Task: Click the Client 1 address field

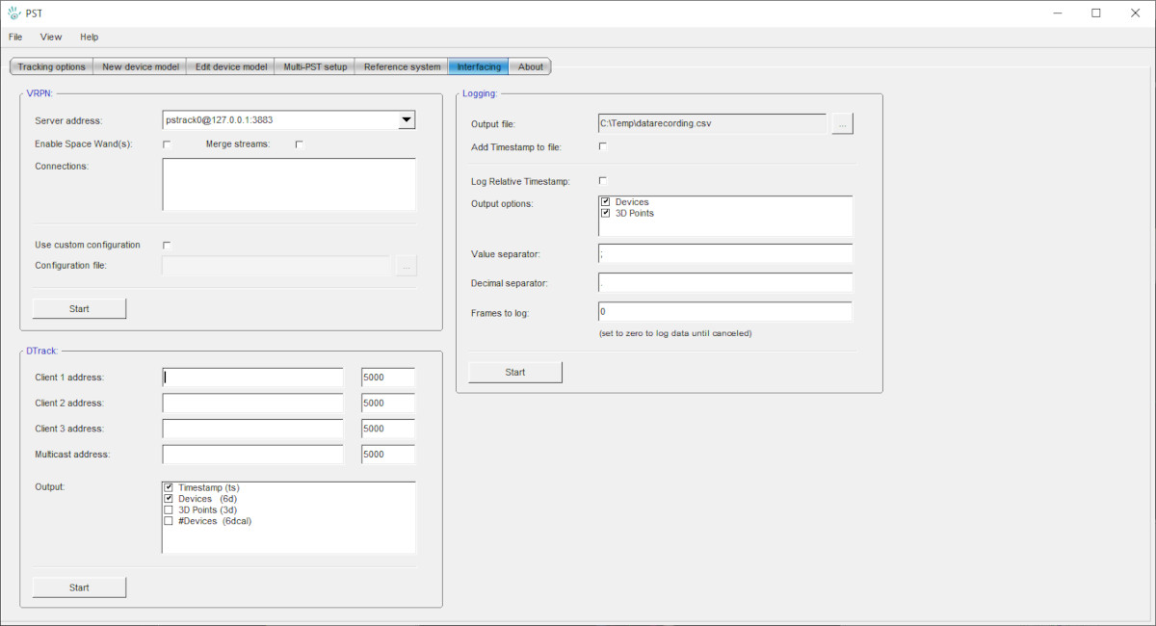Action: coord(252,378)
